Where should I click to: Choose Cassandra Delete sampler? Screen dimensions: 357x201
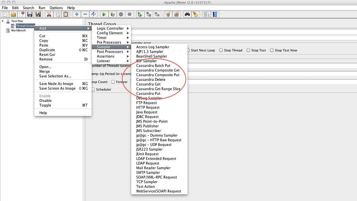pos(159,80)
